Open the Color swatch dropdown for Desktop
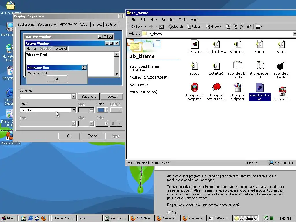The height and width of the screenshot is (222, 296). (x=102, y=110)
